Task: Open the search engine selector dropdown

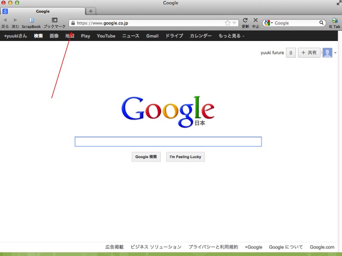Action: point(268,23)
